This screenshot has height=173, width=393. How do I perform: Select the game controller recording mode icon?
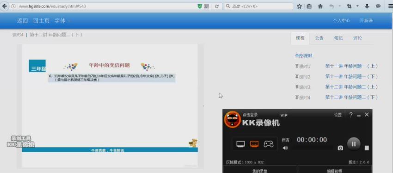(x=268, y=144)
